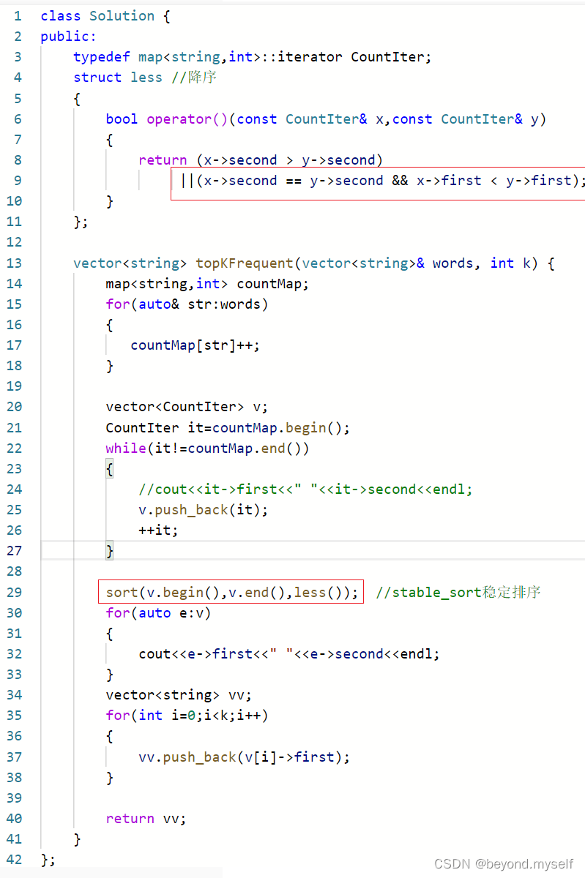The height and width of the screenshot is (878, 585).
Task: Click 'v.push_back(it);' statement
Action: [204, 509]
